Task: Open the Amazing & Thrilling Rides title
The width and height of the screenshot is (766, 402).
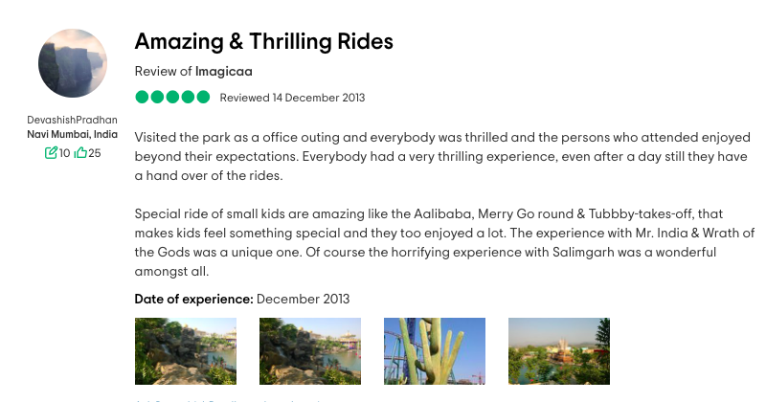Action: (x=264, y=41)
